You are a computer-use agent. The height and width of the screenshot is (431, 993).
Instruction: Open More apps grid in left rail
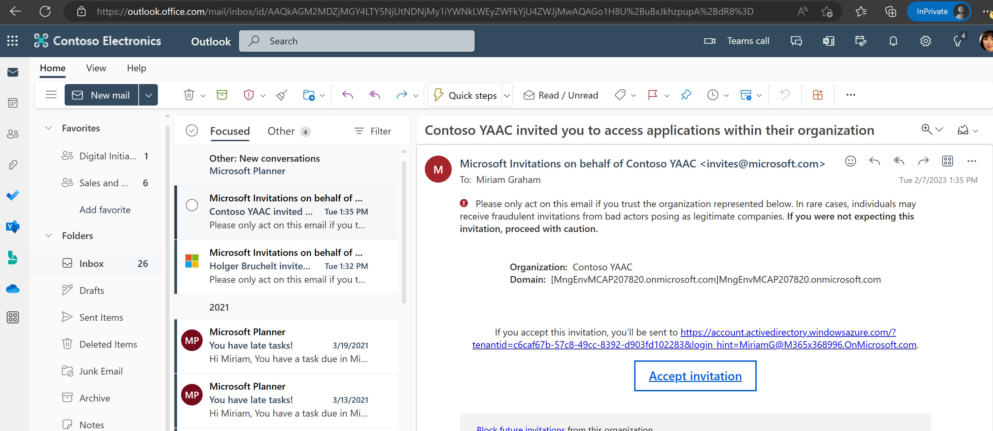tap(13, 317)
